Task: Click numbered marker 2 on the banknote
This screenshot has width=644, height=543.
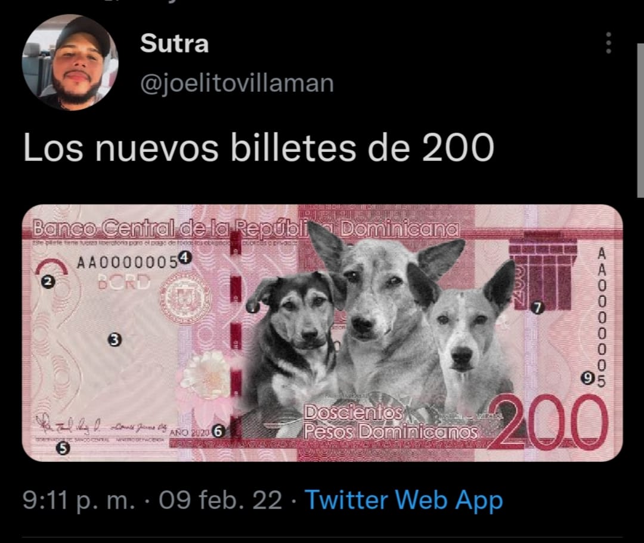Action: (x=48, y=281)
